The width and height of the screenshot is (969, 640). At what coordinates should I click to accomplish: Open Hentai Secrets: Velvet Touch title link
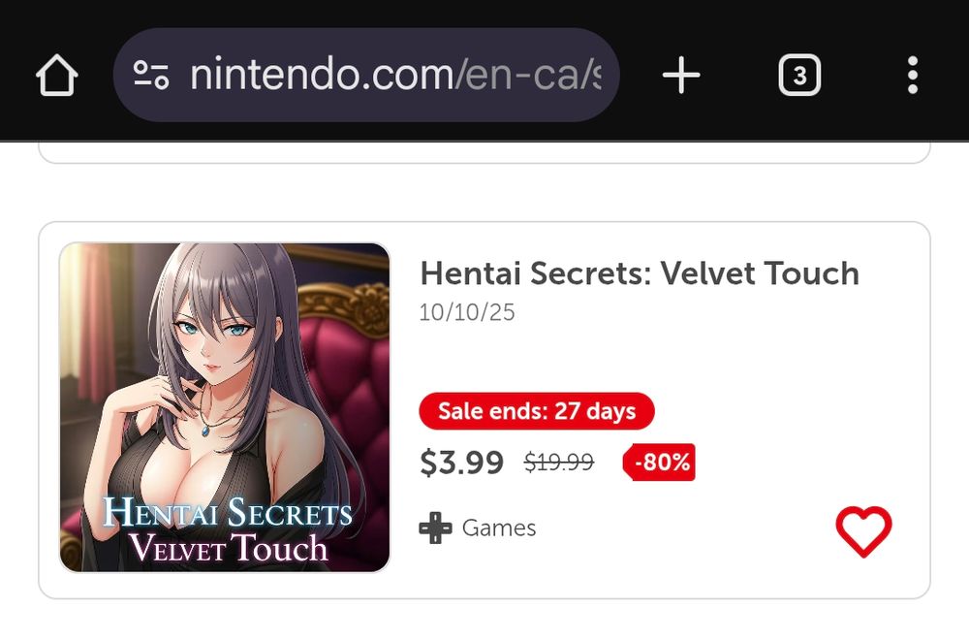(640, 273)
